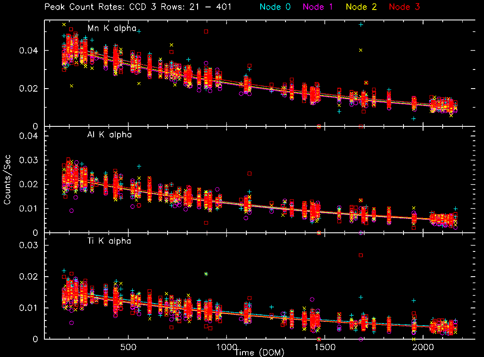Select the 1500 tick label on time axis

coord(325,347)
